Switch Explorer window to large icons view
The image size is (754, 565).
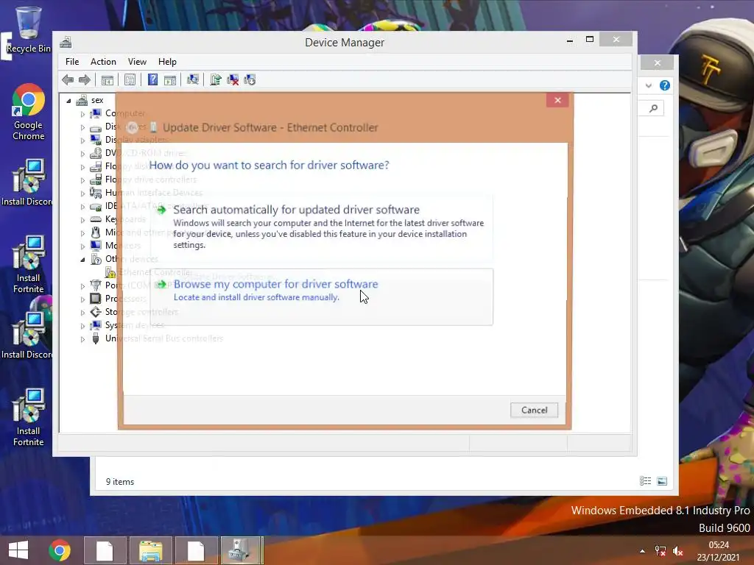pyautogui.click(x=662, y=481)
